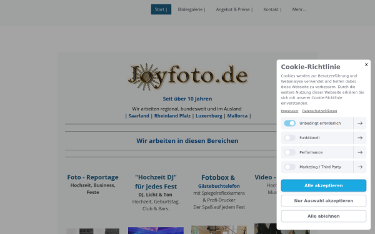Click the Alle akzeptieren button
The height and width of the screenshot is (234, 375).
point(323,185)
